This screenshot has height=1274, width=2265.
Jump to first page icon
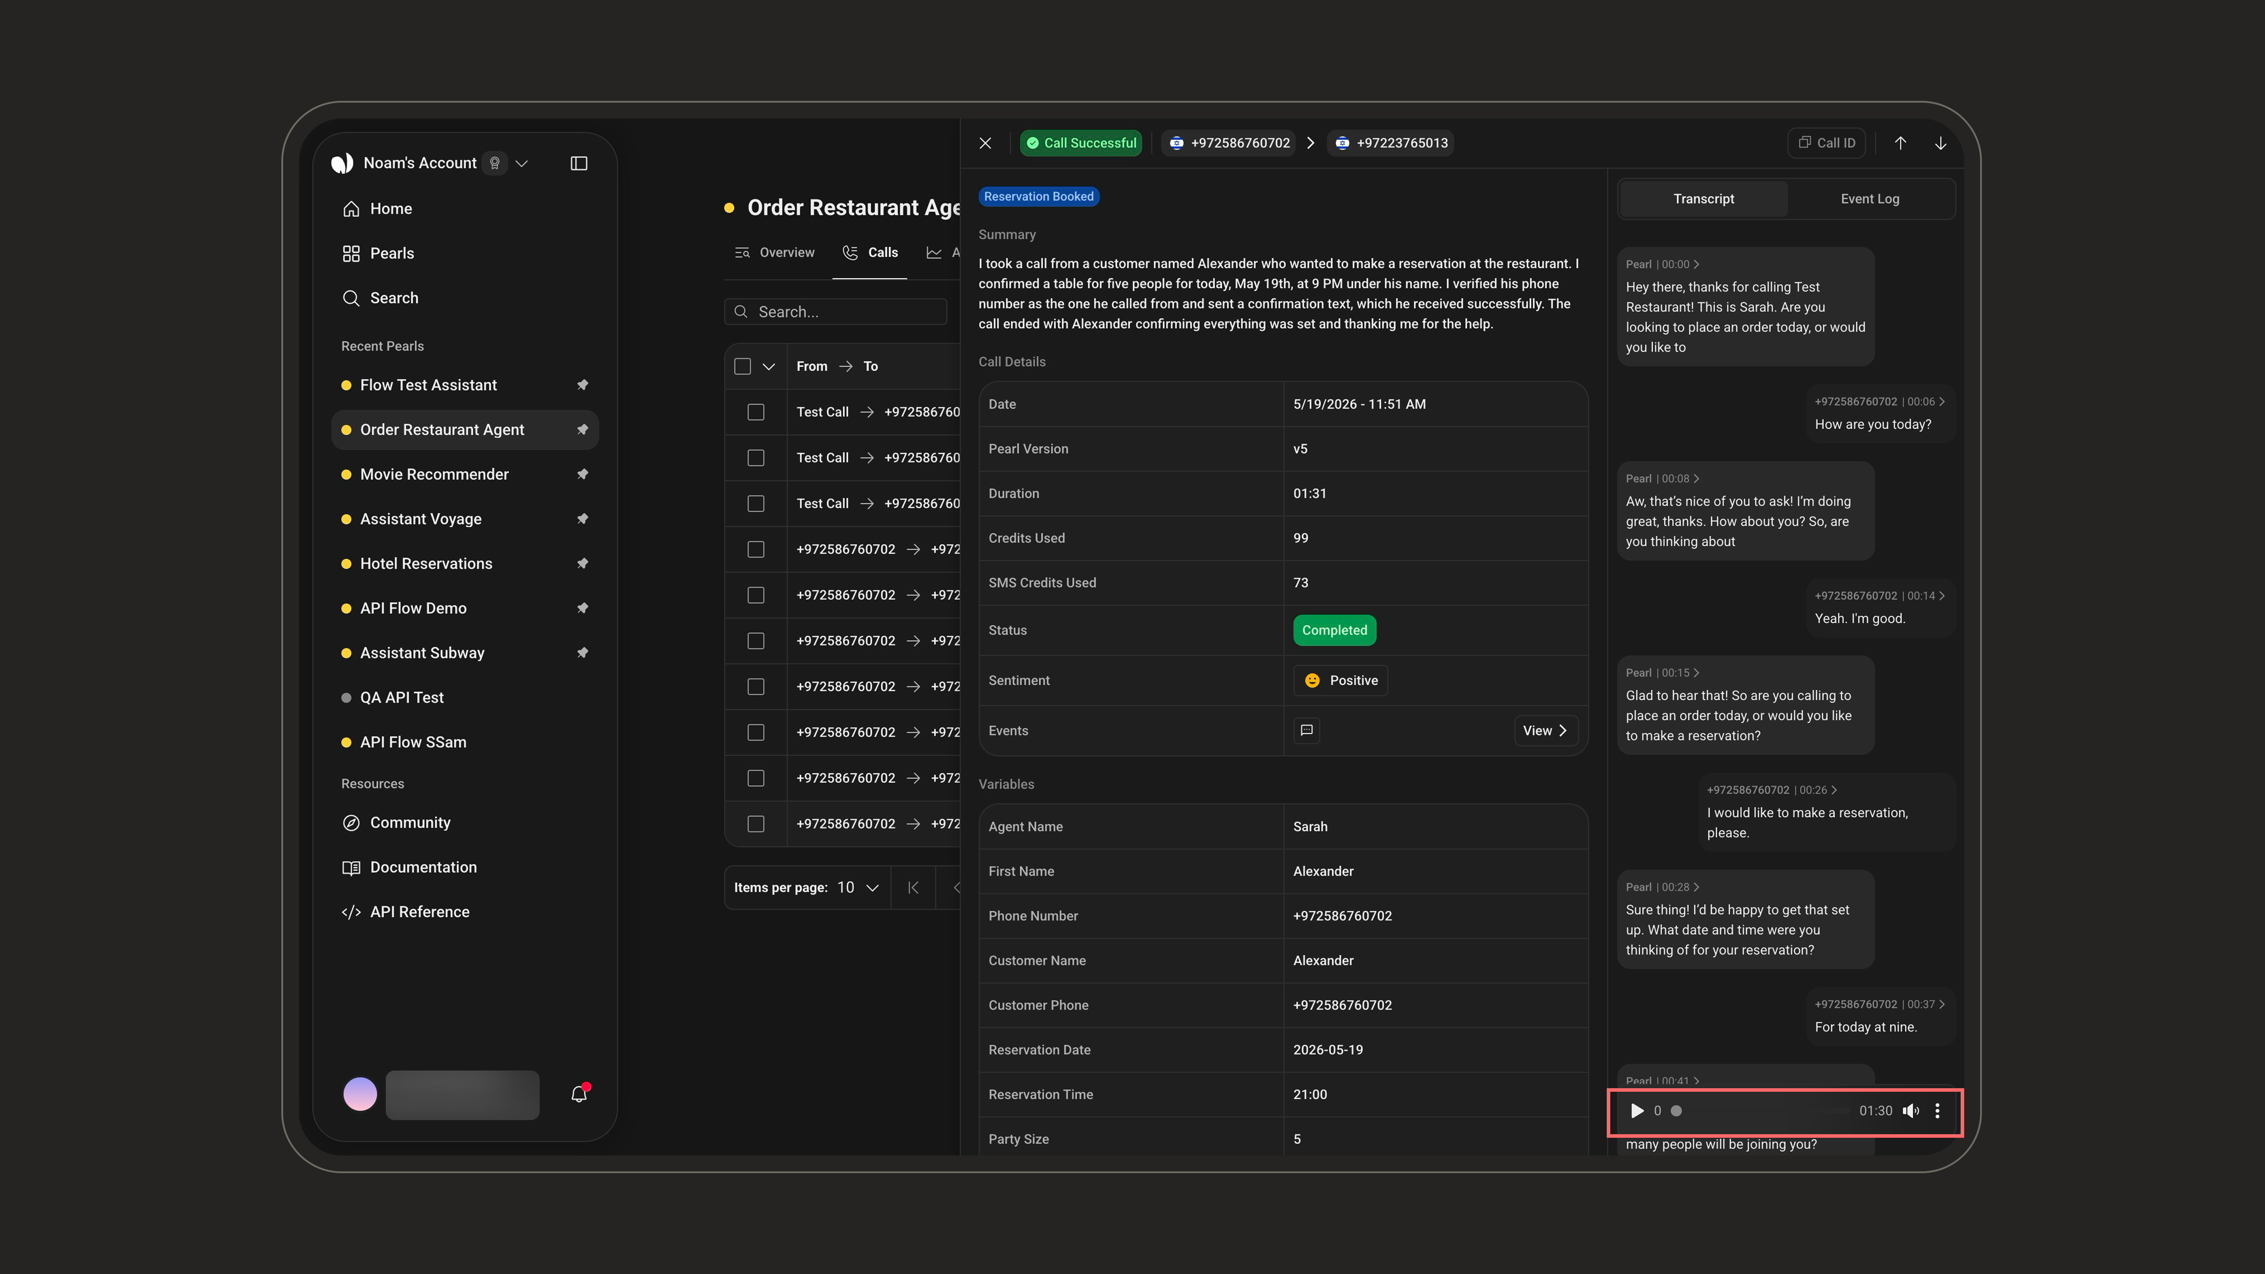[914, 888]
